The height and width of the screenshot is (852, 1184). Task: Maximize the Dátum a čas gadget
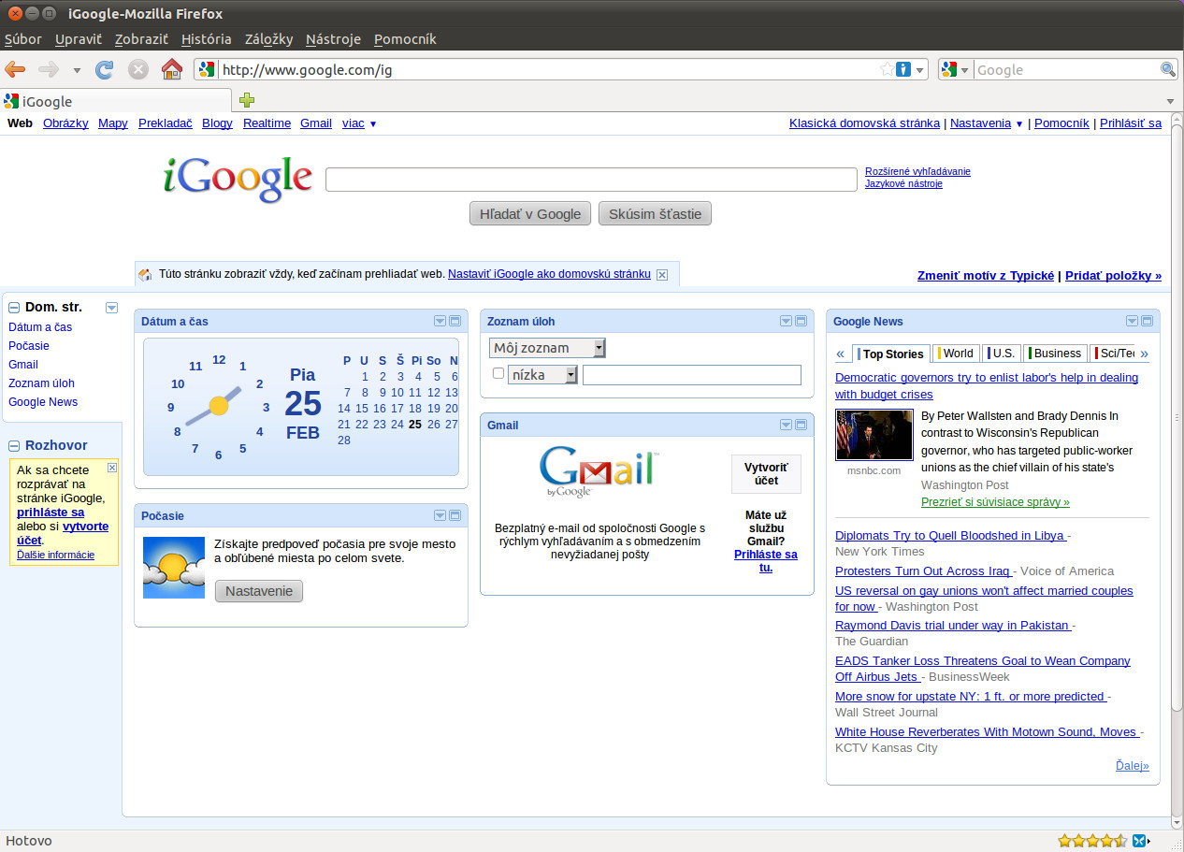coord(455,321)
